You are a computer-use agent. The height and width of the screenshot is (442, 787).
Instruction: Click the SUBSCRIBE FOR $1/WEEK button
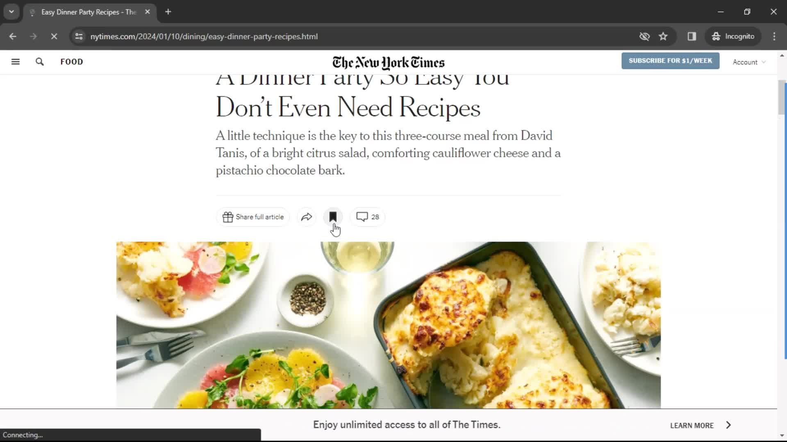tap(670, 61)
